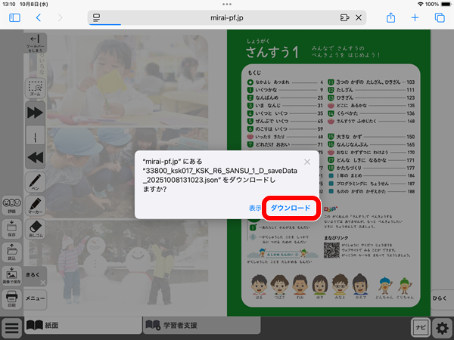454x340 pixels.
Task: Tap the mirai-pf.jp address field
Action: (x=227, y=18)
